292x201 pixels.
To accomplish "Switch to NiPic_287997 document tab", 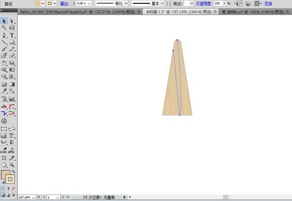I will pyautogui.click(x=80, y=12).
